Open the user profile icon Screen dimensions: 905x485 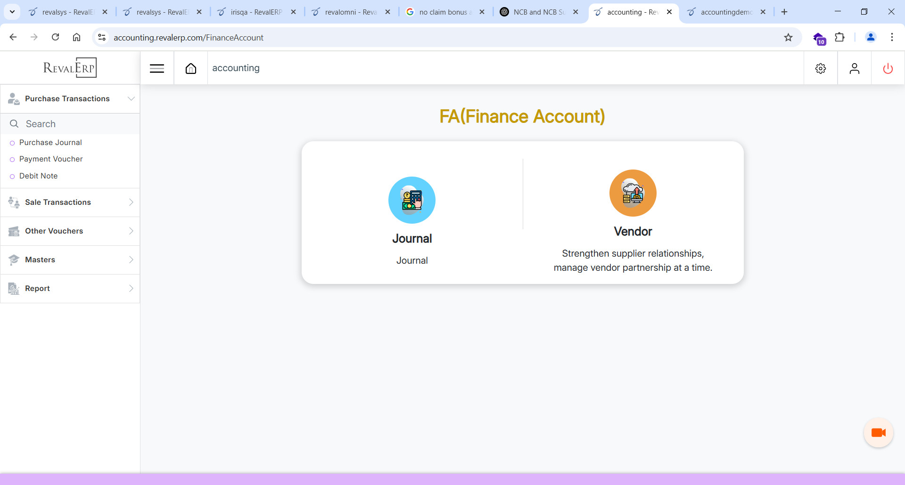pyautogui.click(x=854, y=69)
